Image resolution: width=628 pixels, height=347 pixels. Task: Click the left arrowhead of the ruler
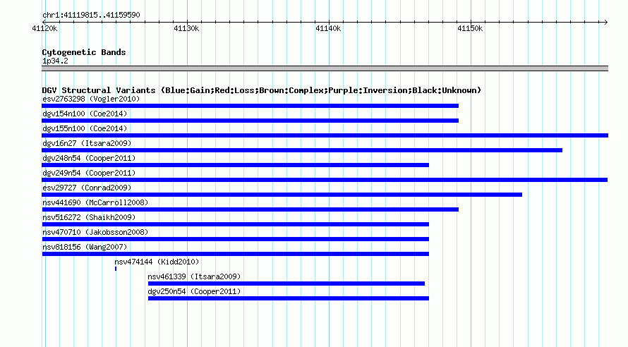[x=44, y=22]
